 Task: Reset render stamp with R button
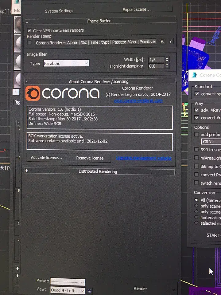pos(162,41)
